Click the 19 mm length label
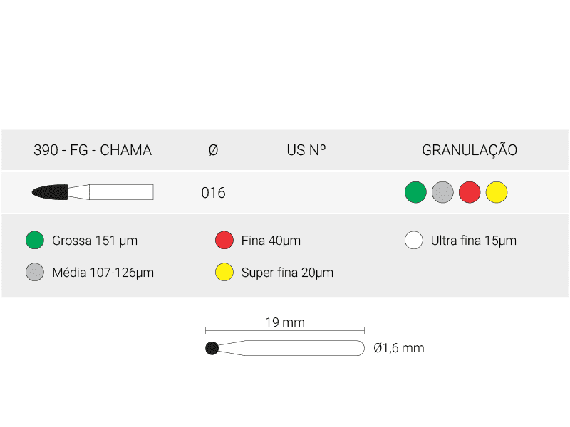Viewport: 570px width, 427px height. click(285, 322)
